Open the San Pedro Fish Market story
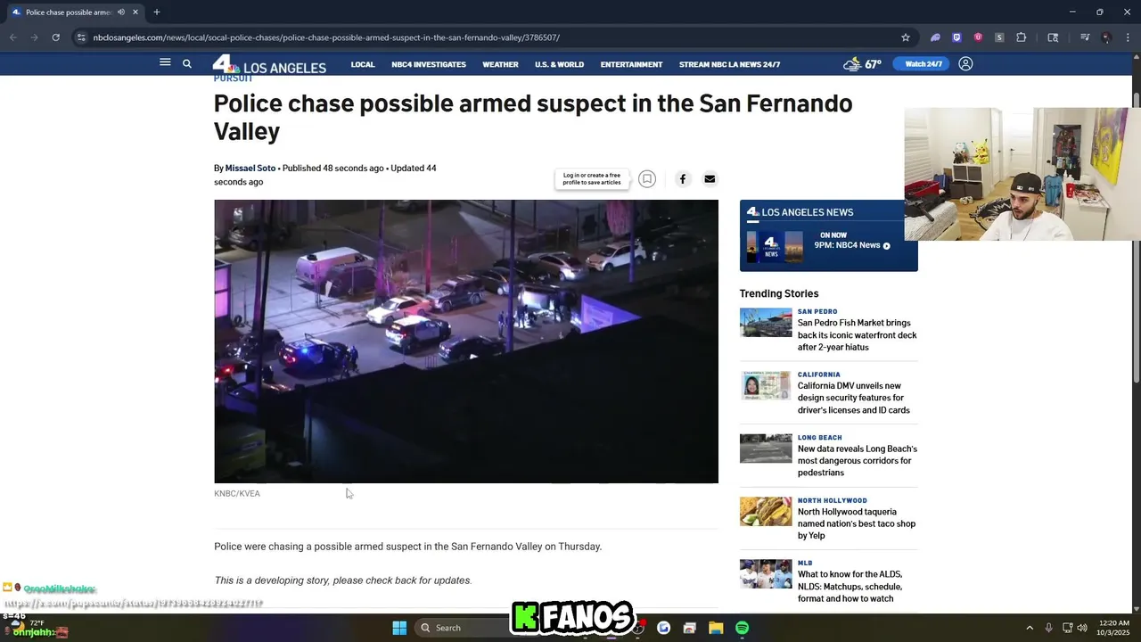 [857, 334]
